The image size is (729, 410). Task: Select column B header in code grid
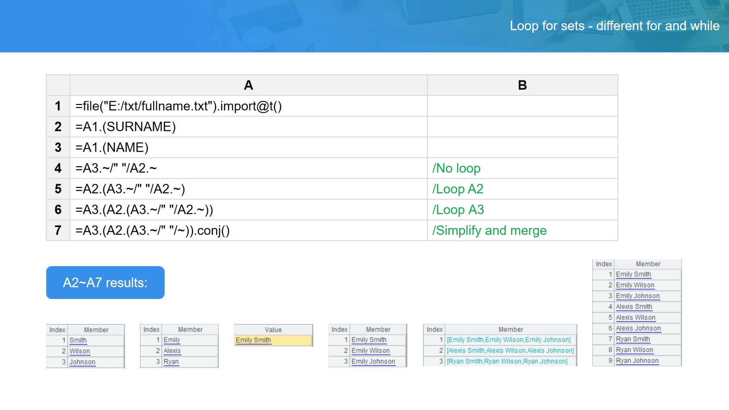522,85
